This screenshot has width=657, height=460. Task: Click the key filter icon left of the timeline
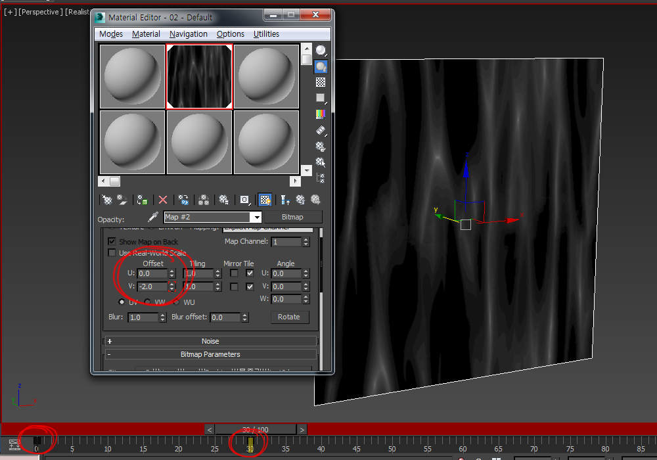pos(14,445)
